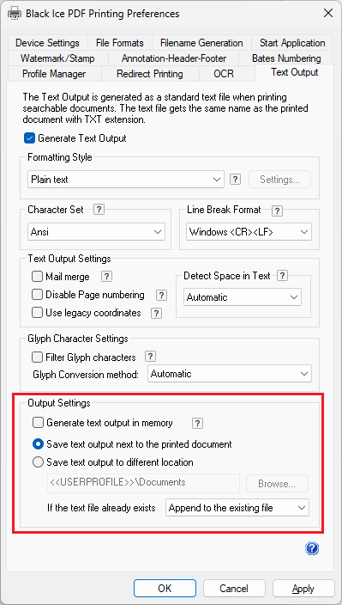This screenshot has height=605, width=342.
Task: Open the Glyph Conversion method dropdown
Action: pos(230,374)
